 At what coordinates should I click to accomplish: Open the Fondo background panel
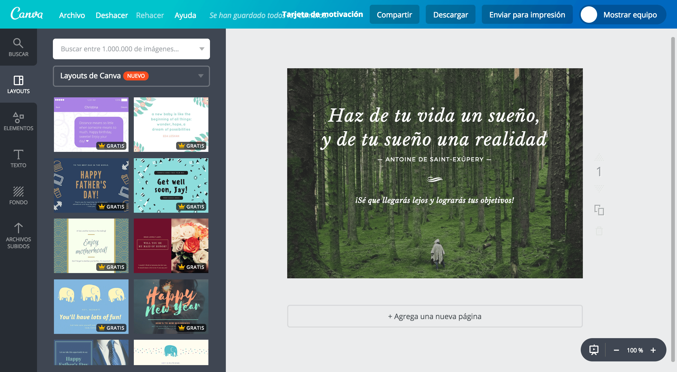click(x=19, y=196)
